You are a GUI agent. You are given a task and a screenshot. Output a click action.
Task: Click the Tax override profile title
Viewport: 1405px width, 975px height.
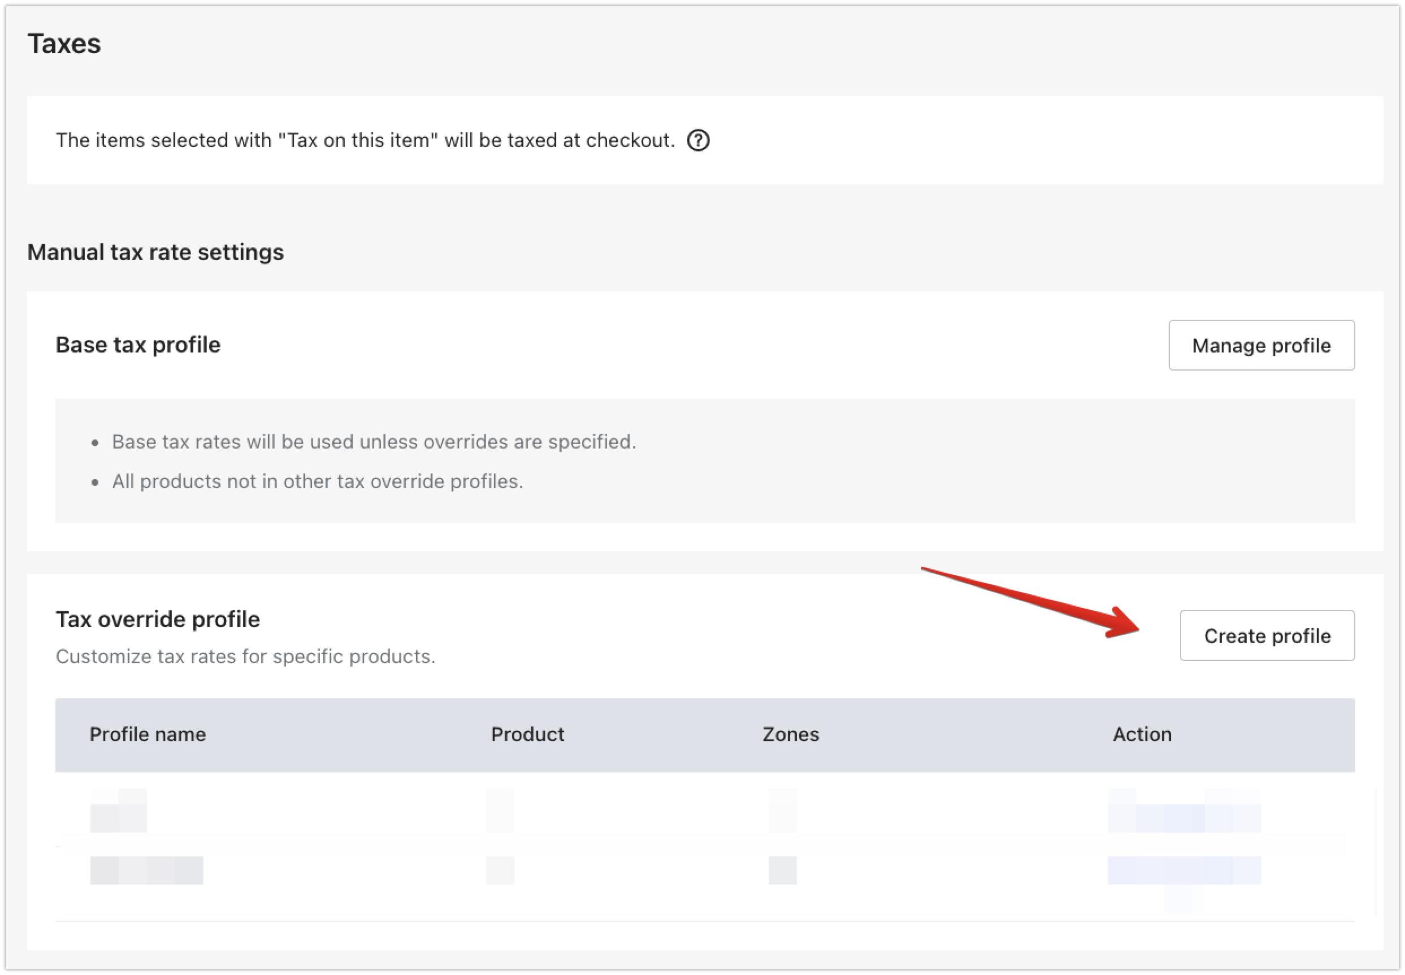click(x=158, y=620)
